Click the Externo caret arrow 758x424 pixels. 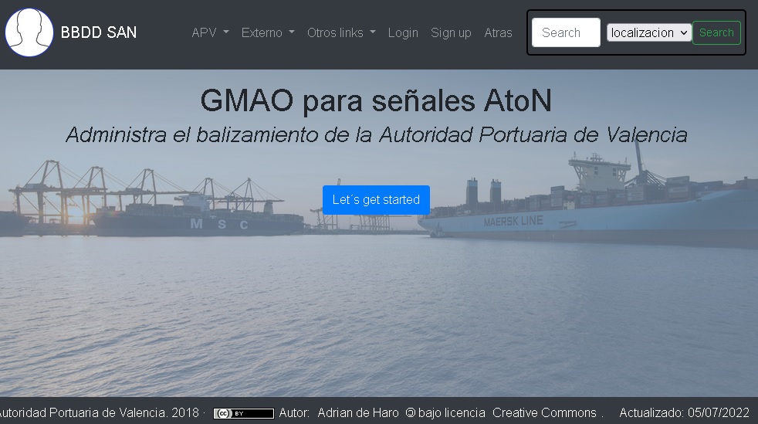pos(292,32)
